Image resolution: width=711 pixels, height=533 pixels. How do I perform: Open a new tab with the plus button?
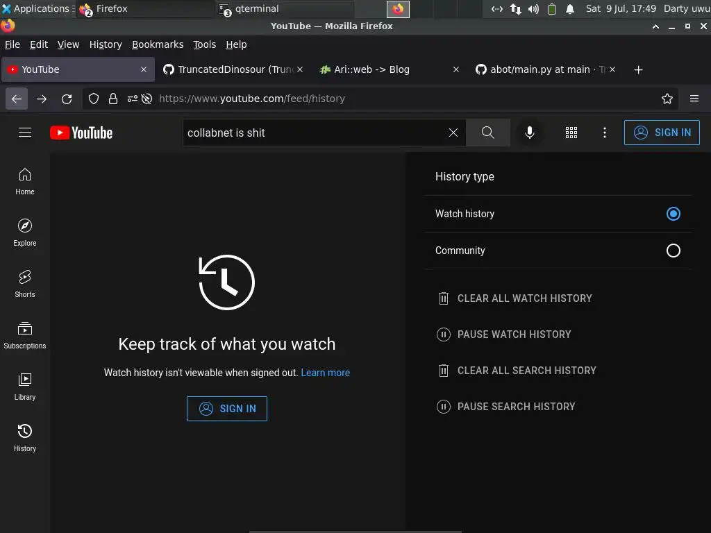pyautogui.click(x=639, y=70)
